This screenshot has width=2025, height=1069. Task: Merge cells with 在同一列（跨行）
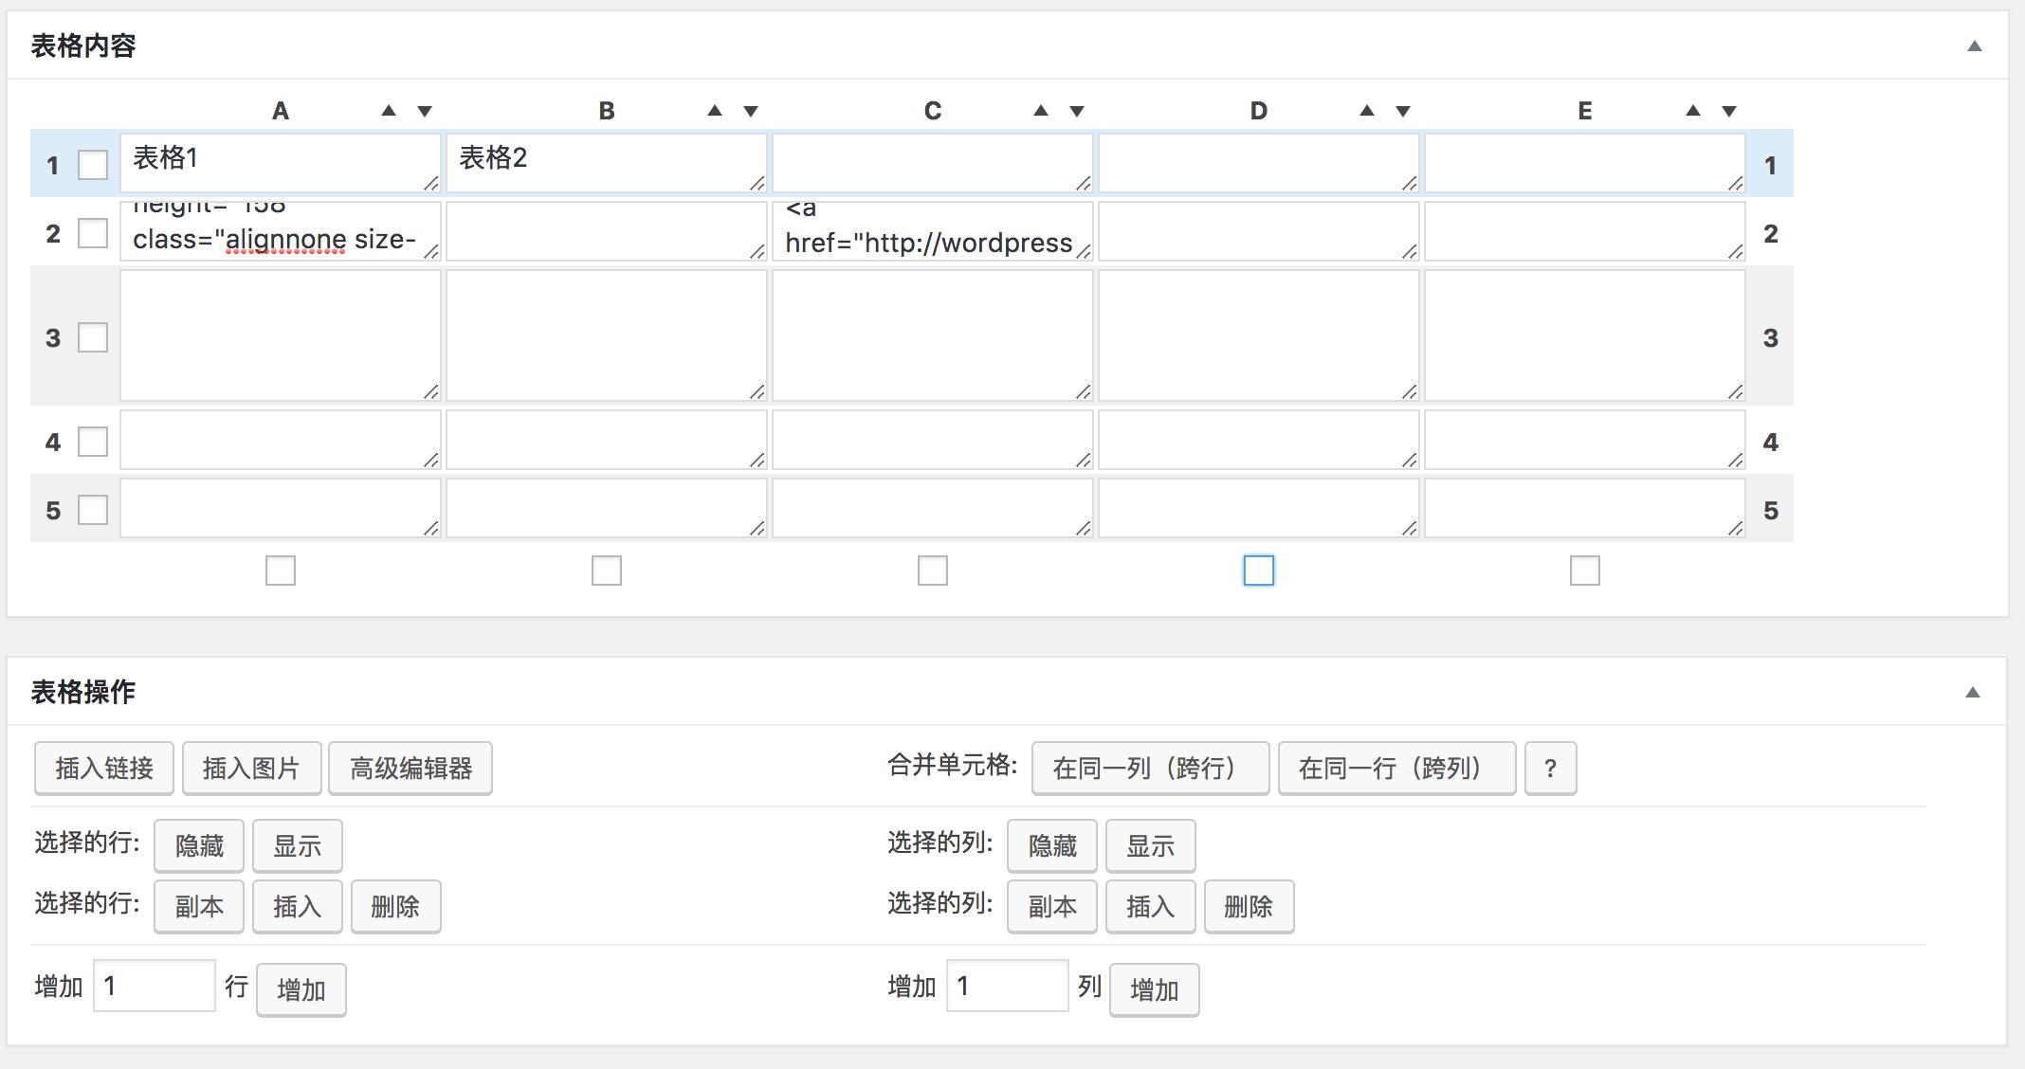[1150, 769]
